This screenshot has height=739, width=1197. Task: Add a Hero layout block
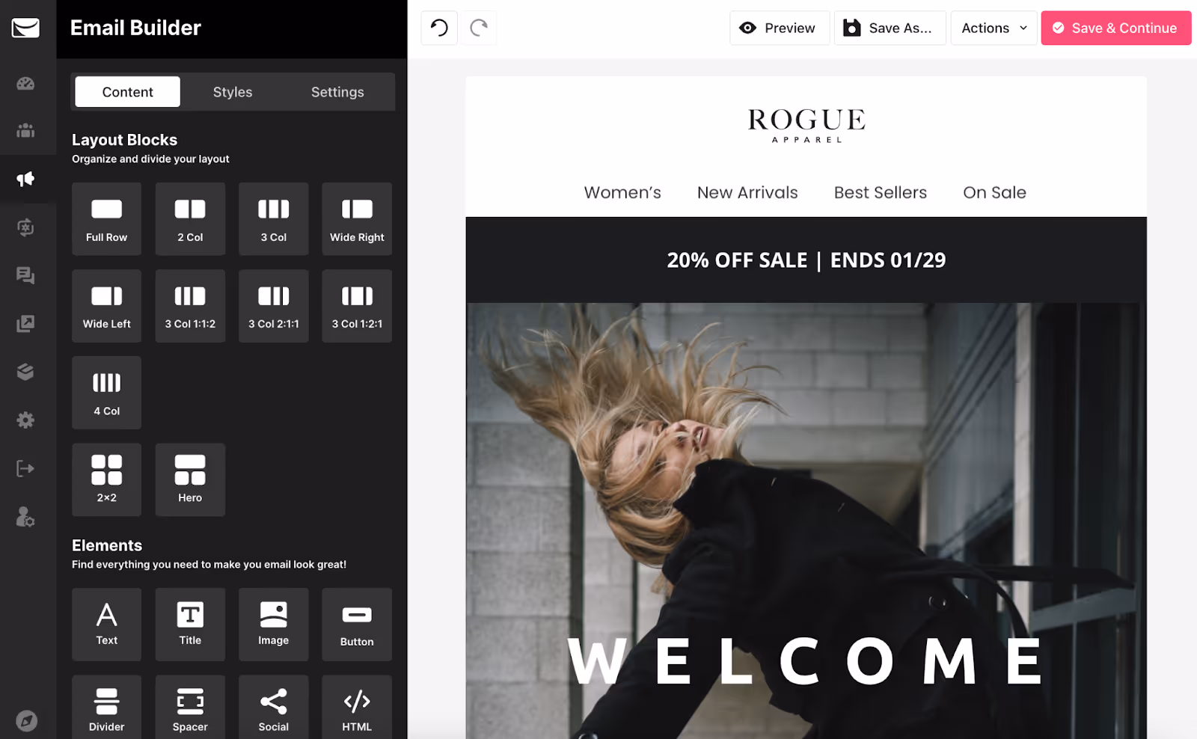[190, 479]
